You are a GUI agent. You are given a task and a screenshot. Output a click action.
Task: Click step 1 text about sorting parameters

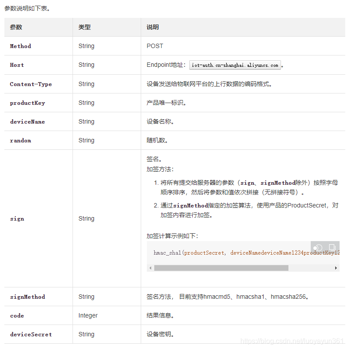(249, 187)
